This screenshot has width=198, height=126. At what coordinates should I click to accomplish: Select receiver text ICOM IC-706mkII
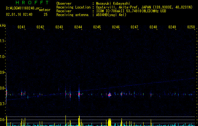pyautogui.click(x=110, y=11)
